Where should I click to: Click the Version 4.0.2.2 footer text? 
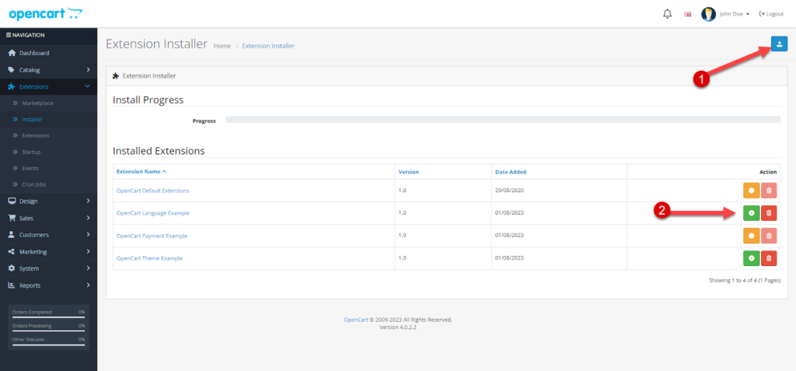(397, 327)
